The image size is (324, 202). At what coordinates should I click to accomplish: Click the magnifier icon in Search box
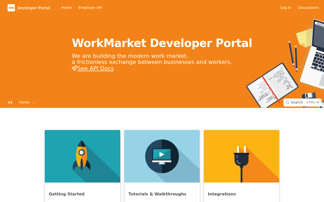pyautogui.click(x=288, y=103)
